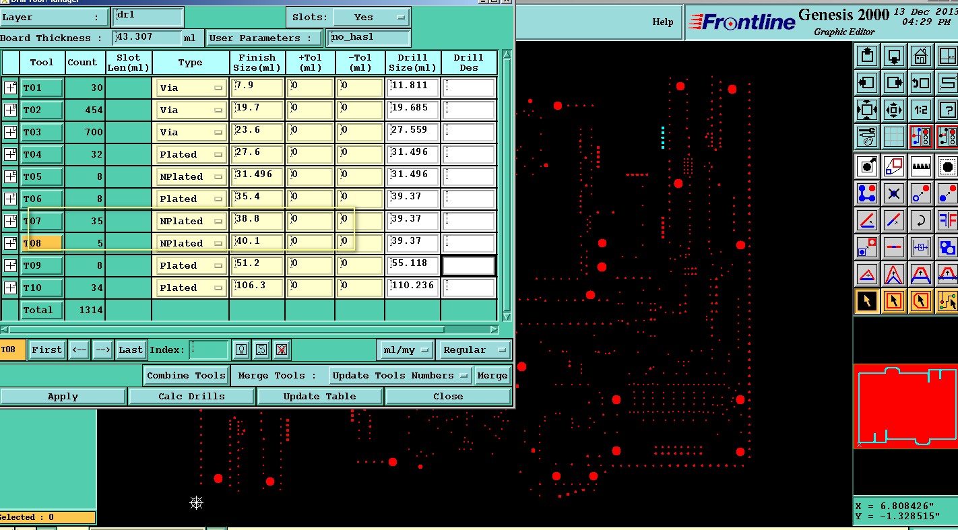This screenshot has height=530, width=958.
Task: Click the Calc Drills button
Action: [x=191, y=396]
